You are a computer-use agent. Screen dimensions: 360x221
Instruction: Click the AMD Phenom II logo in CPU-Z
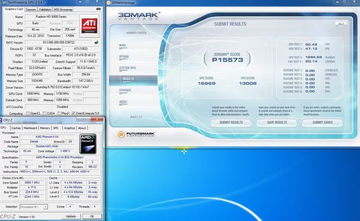88,144
